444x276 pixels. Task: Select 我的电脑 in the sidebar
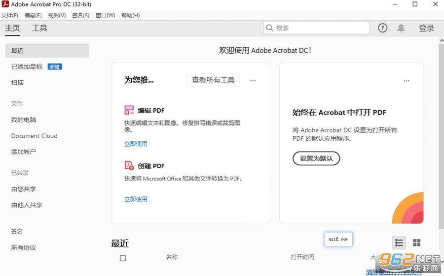point(24,120)
